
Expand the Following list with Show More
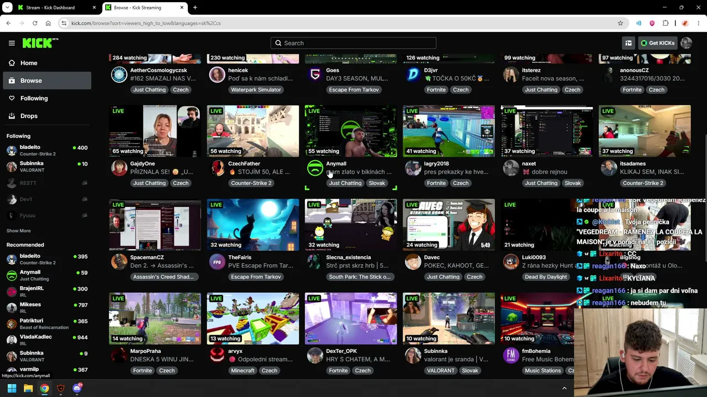coord(19,230)
